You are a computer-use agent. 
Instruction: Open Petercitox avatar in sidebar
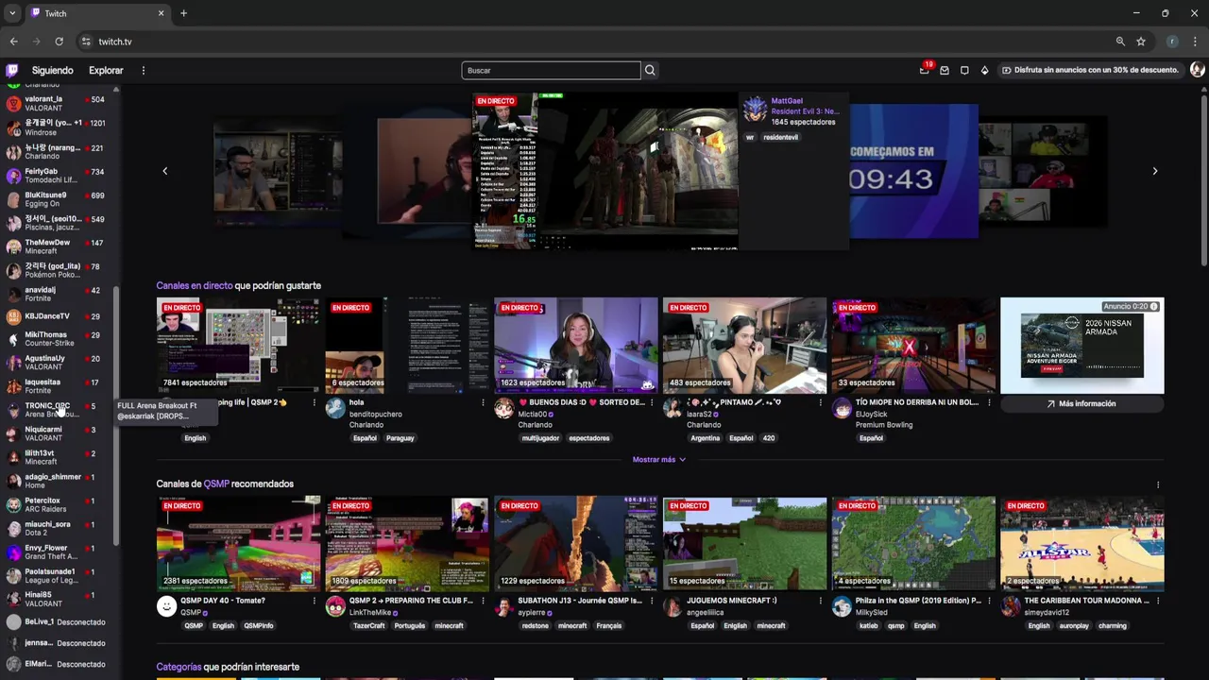coord(13,504)
